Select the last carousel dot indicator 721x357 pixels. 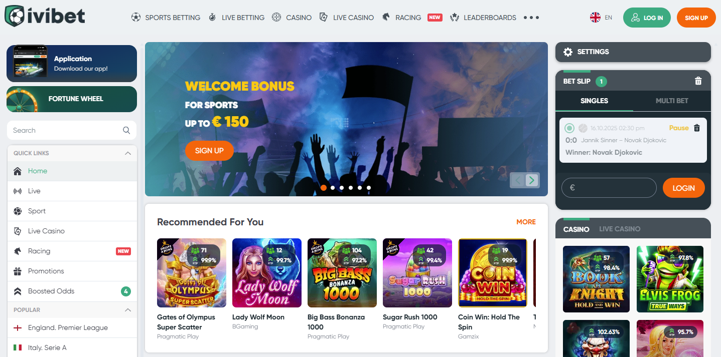pyautogui.click(x=369, y=188)
